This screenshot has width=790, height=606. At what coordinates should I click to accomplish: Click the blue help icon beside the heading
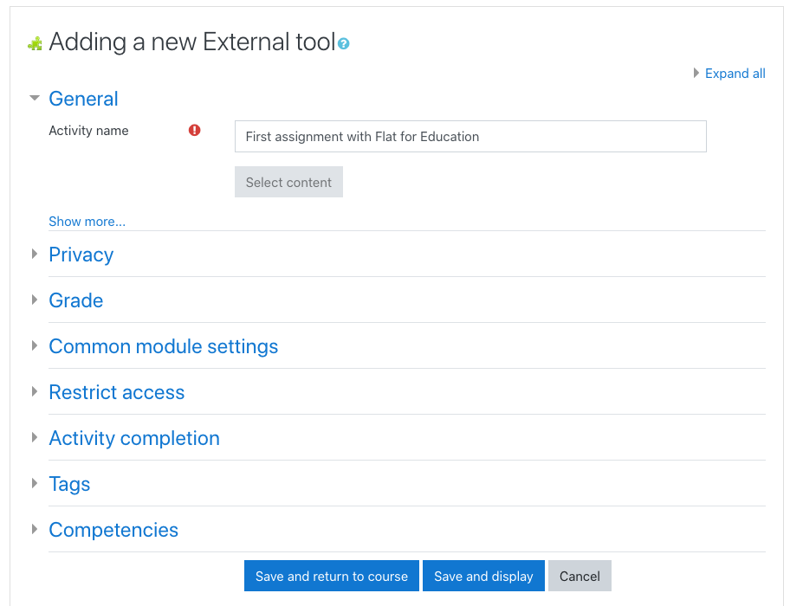tap(344, 43)
